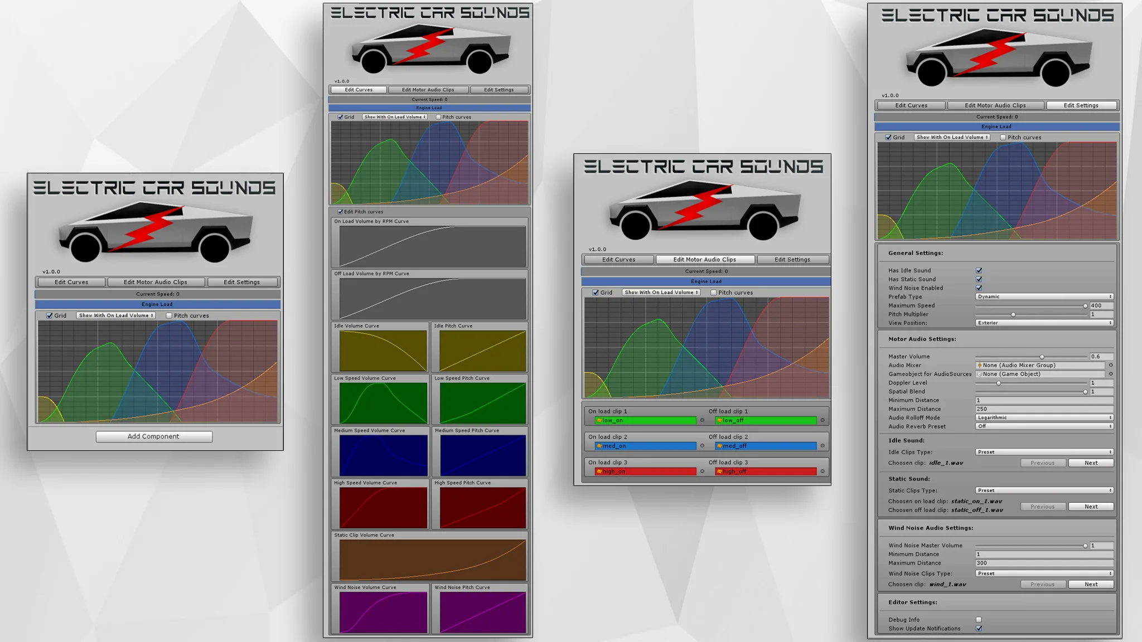Click the low_off audio clip icon
This screenshot has width=1142, height=642.
[x=719, y=420]
